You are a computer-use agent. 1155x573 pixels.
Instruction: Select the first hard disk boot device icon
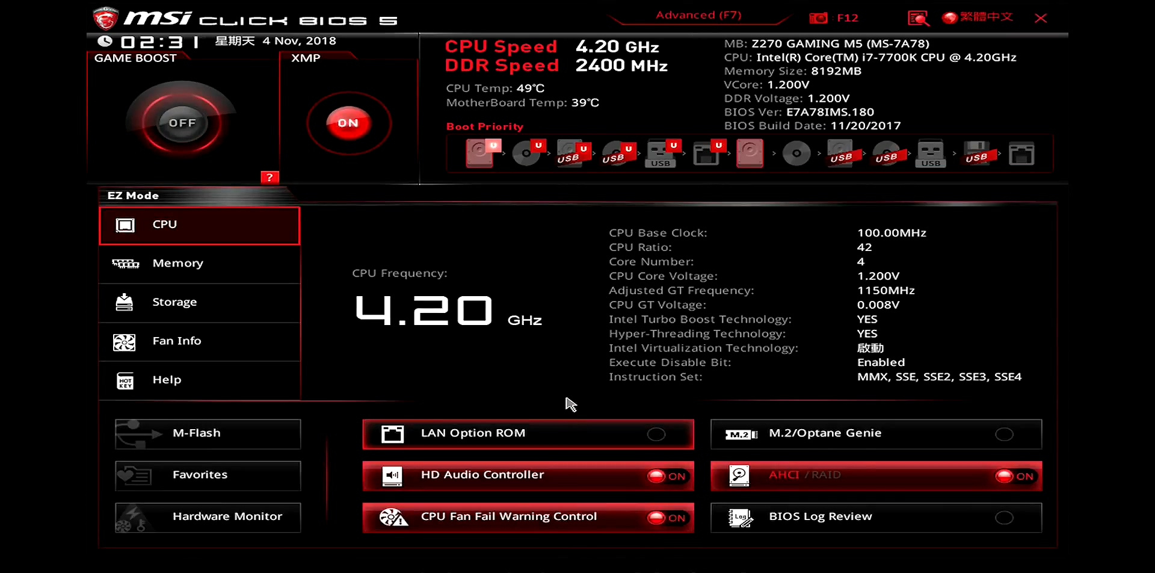[480, 153]
